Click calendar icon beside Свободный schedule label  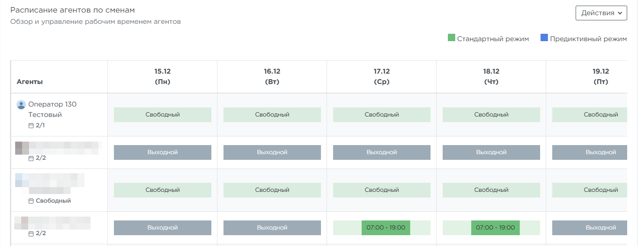point(31,201)
